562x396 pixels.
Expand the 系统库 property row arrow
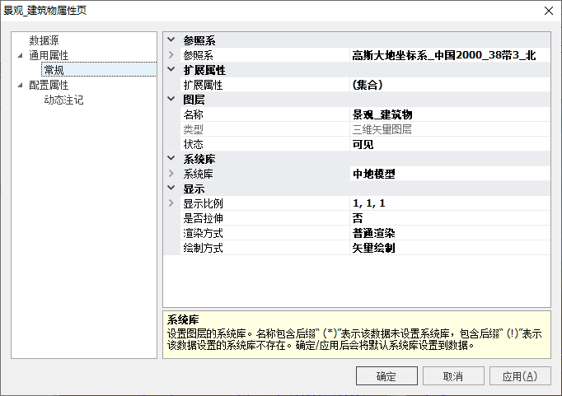point(171,174)
